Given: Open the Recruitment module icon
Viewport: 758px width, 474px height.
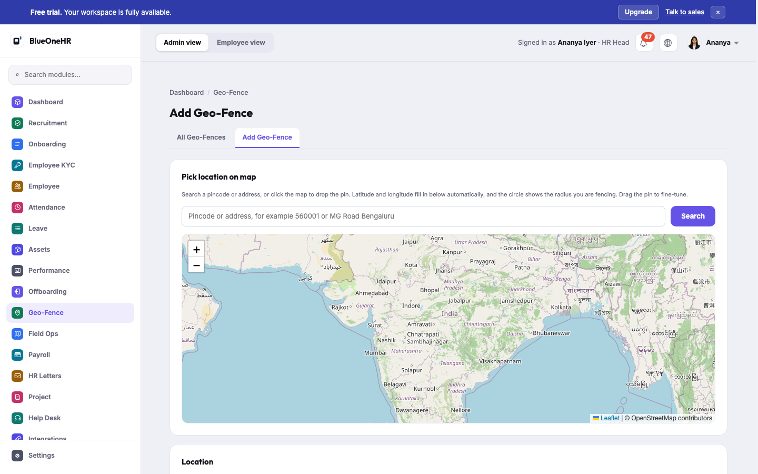Looking at the screenshot, I should tap(17, 123).
